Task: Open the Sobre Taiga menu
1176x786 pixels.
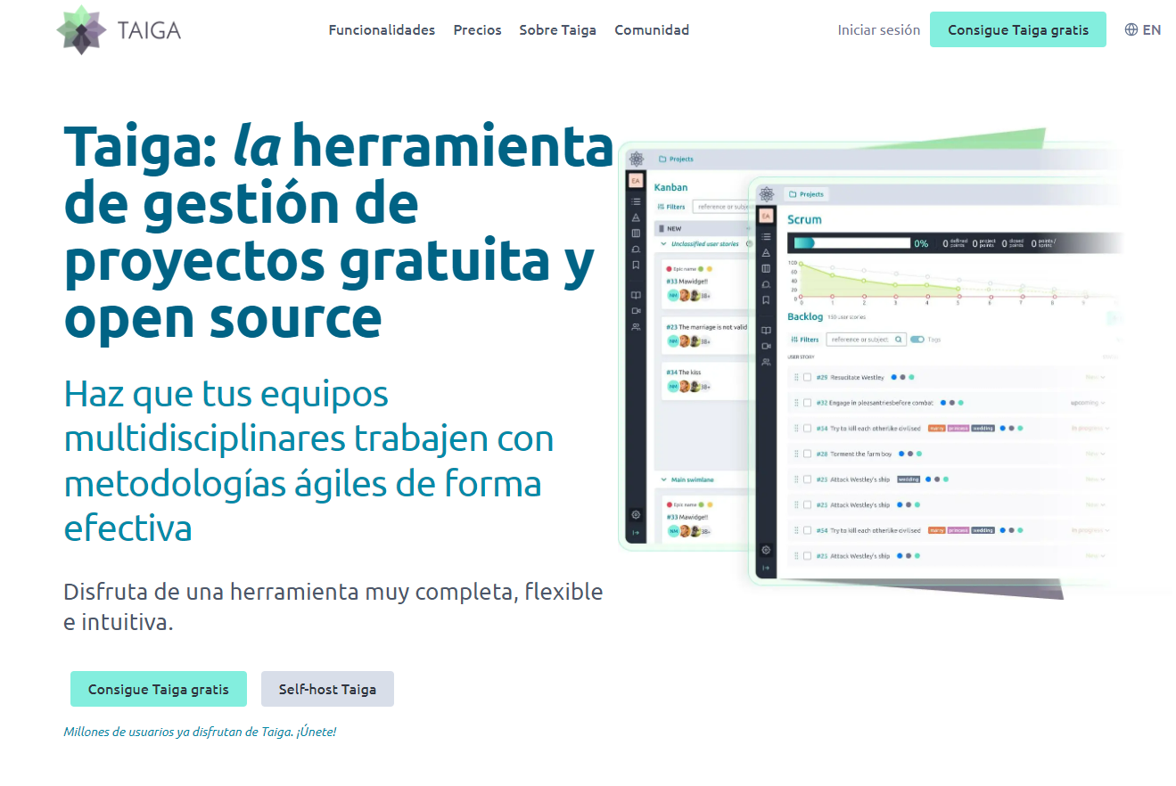Action: (x=558, y=29)
